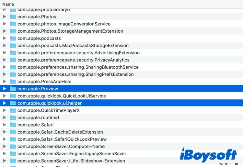
Task: Click the security.AdvertisingExtension folder icon
Action: pos(13,53)
